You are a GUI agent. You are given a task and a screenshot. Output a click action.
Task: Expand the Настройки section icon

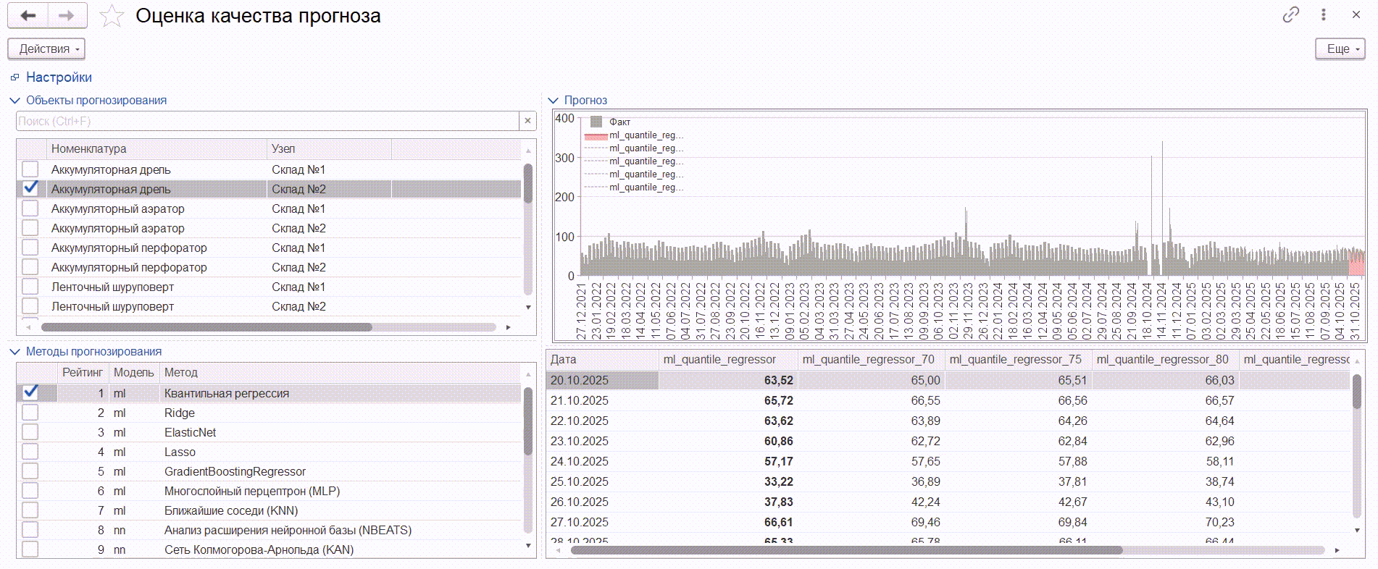tap(14, 77)
